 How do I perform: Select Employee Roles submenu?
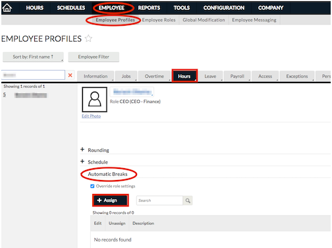click(159, 20)
